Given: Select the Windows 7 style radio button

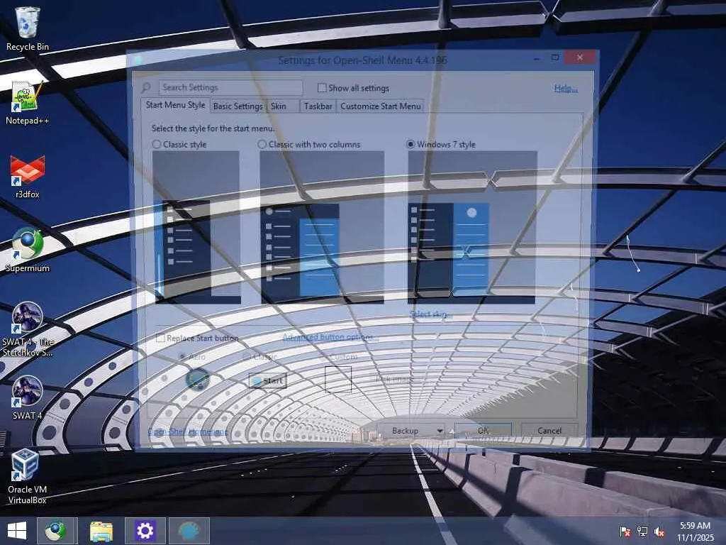Looking at the screenshot, I should coord(411,145).
